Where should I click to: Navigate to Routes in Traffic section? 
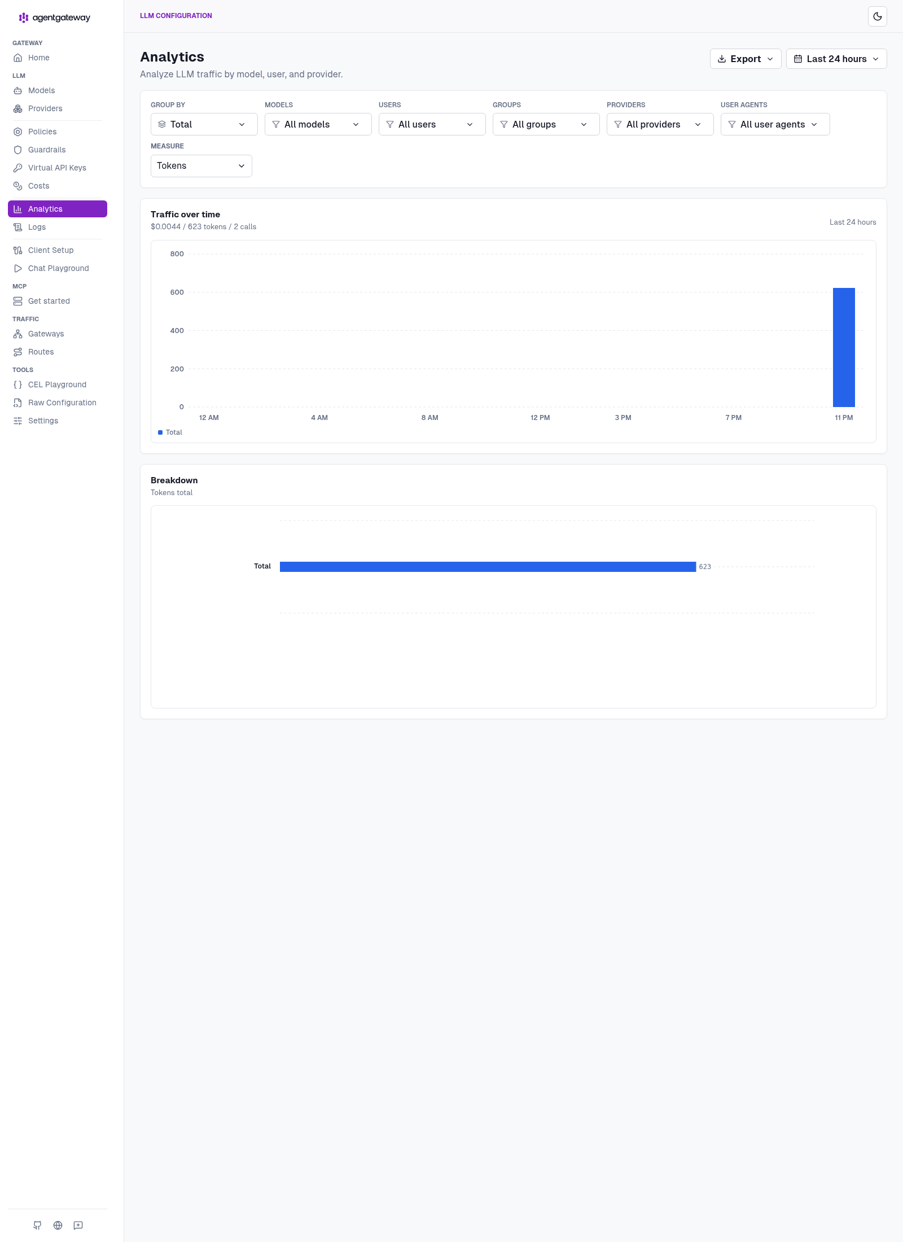coord(58,352)
